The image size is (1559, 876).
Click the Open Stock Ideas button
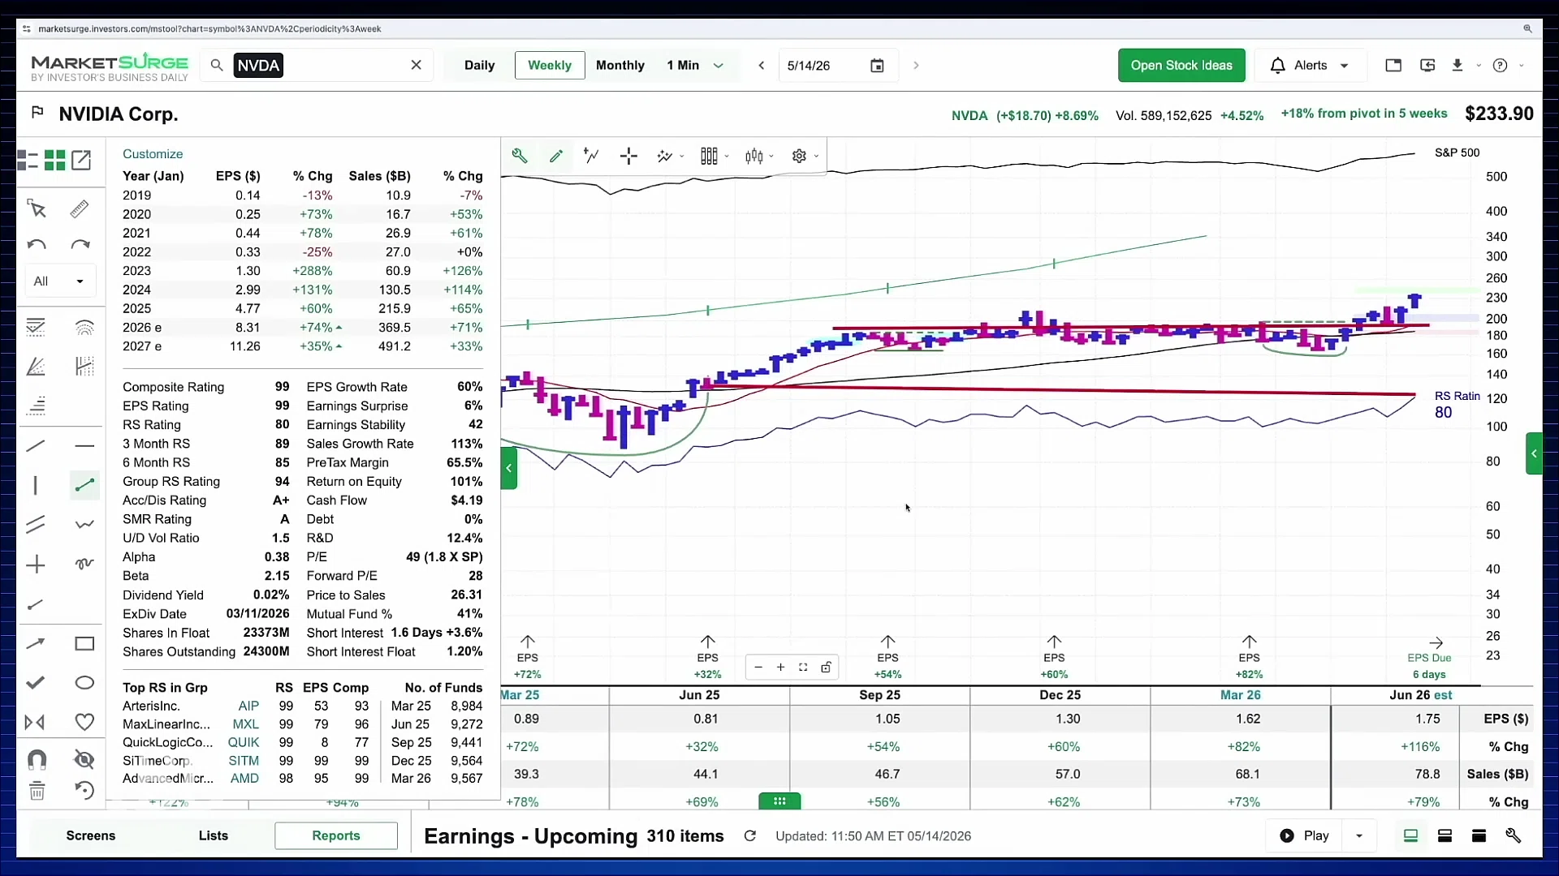tap(1181, 65)
